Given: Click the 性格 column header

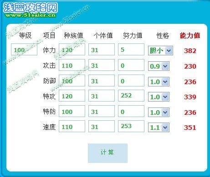Looking at the screenshot, I should [163, 36].
